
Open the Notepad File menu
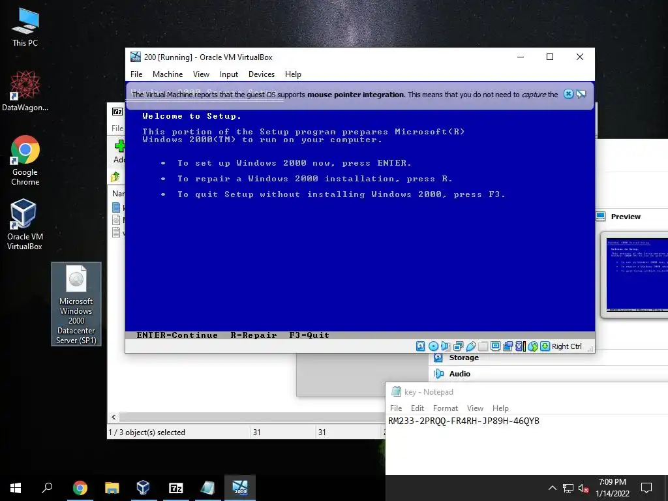coord(396,408)
